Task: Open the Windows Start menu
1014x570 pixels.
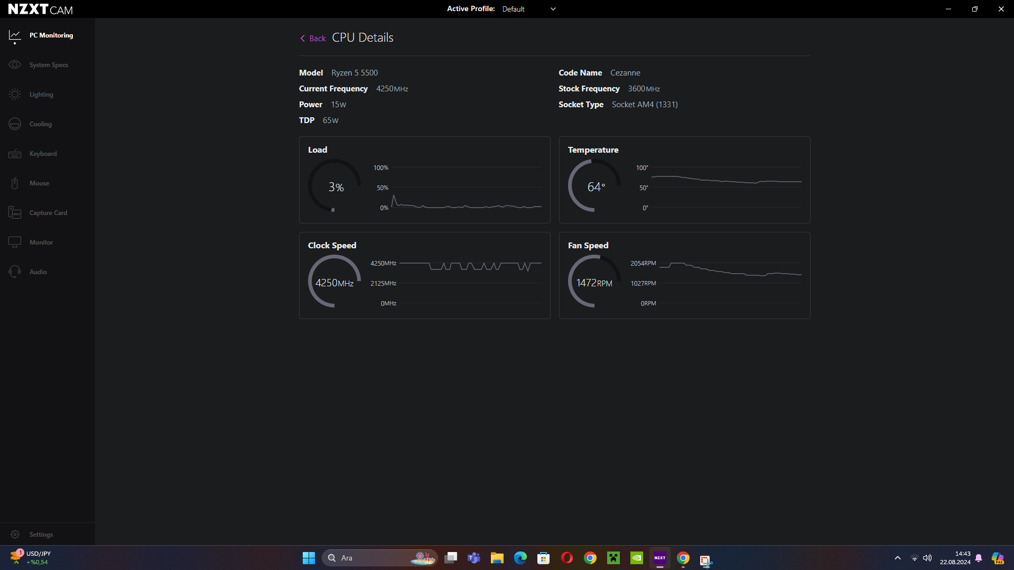Action: click(x=309, y=558)
